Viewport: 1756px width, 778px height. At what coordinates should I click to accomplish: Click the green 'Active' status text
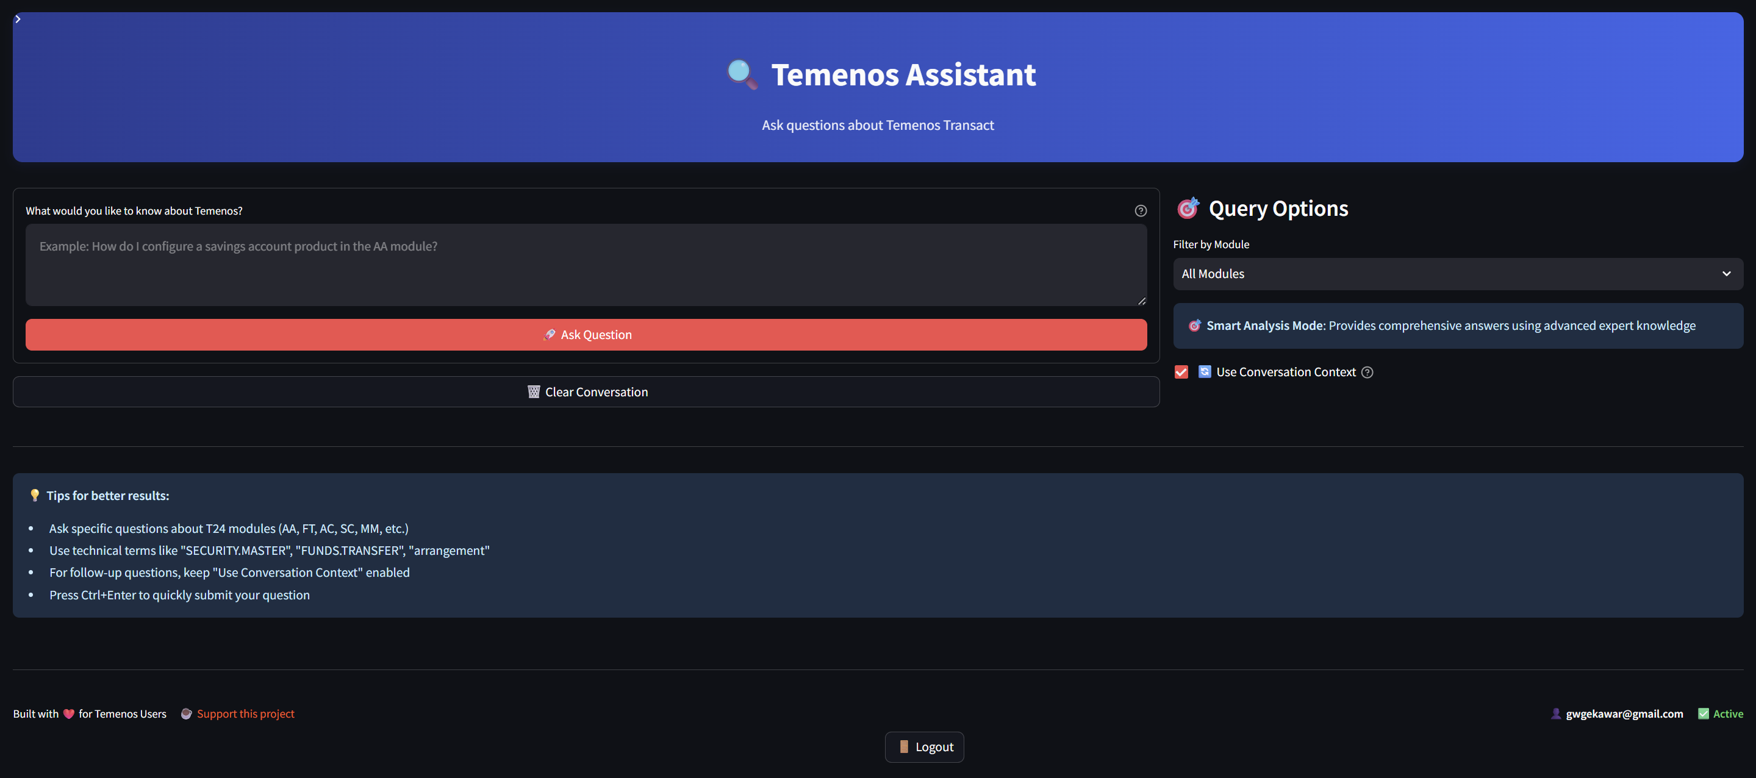[1728, 714]
